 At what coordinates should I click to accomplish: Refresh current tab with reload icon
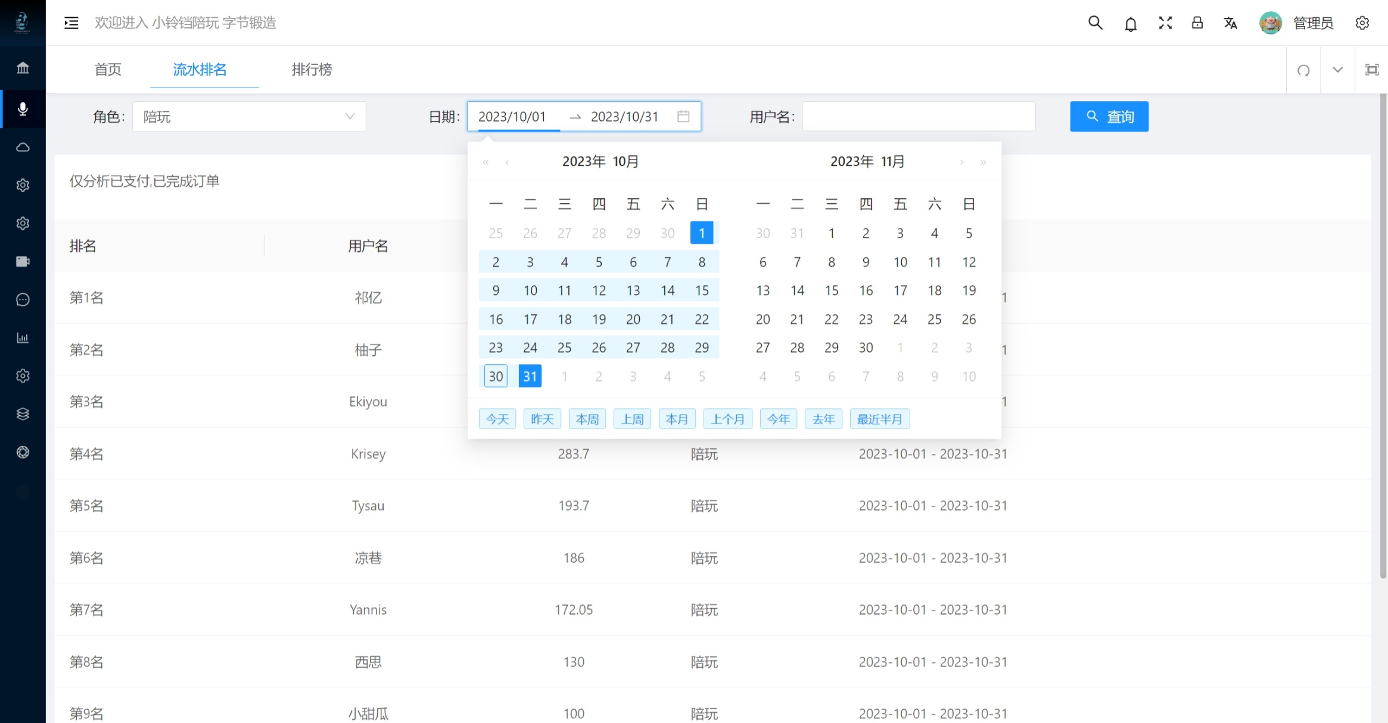point(1303,70)
